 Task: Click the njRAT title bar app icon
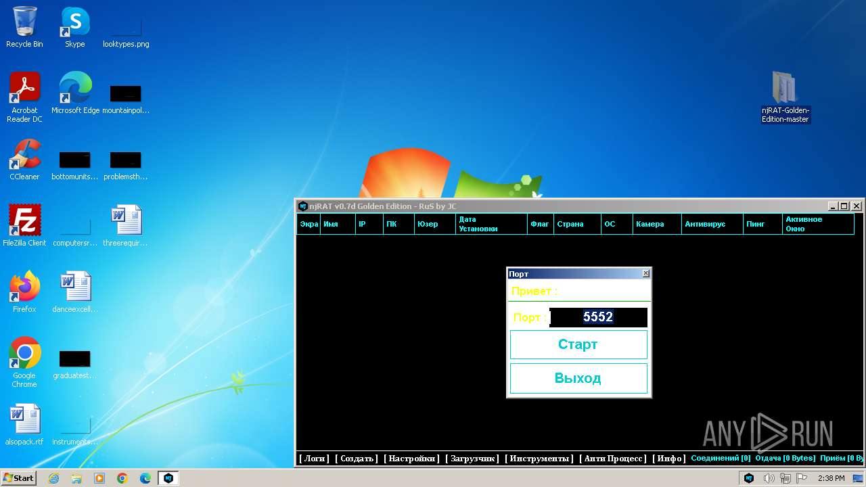tap(303, 206)
